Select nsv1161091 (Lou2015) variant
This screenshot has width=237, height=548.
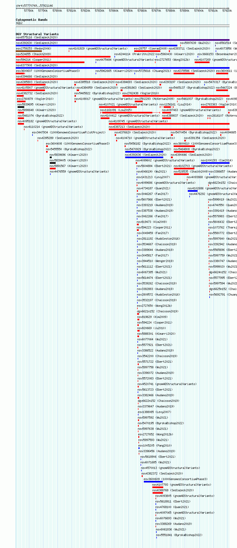(116, 110)
